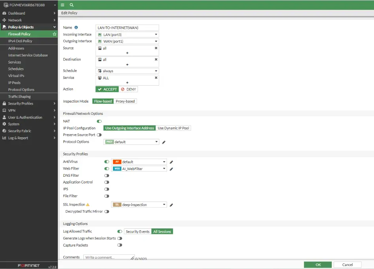Click the VPN monitor icon
The image size is (374, 269).
(4, 110)
